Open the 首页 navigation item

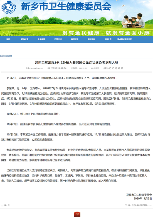click(x=8, y=39)
